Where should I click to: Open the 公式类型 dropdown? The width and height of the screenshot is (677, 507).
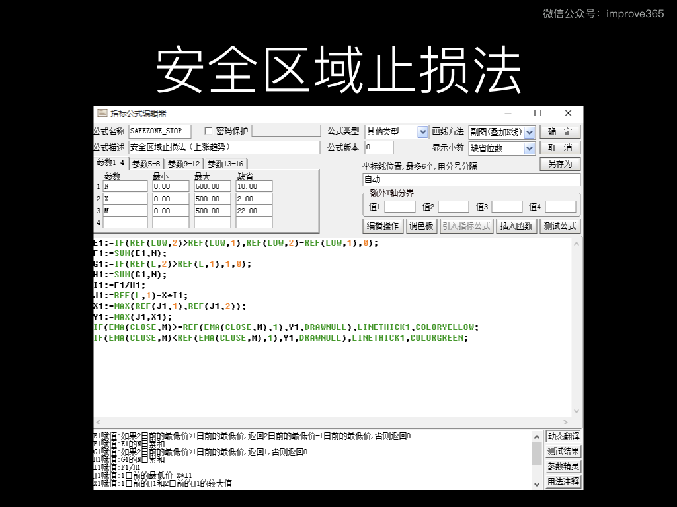[423, 132]
